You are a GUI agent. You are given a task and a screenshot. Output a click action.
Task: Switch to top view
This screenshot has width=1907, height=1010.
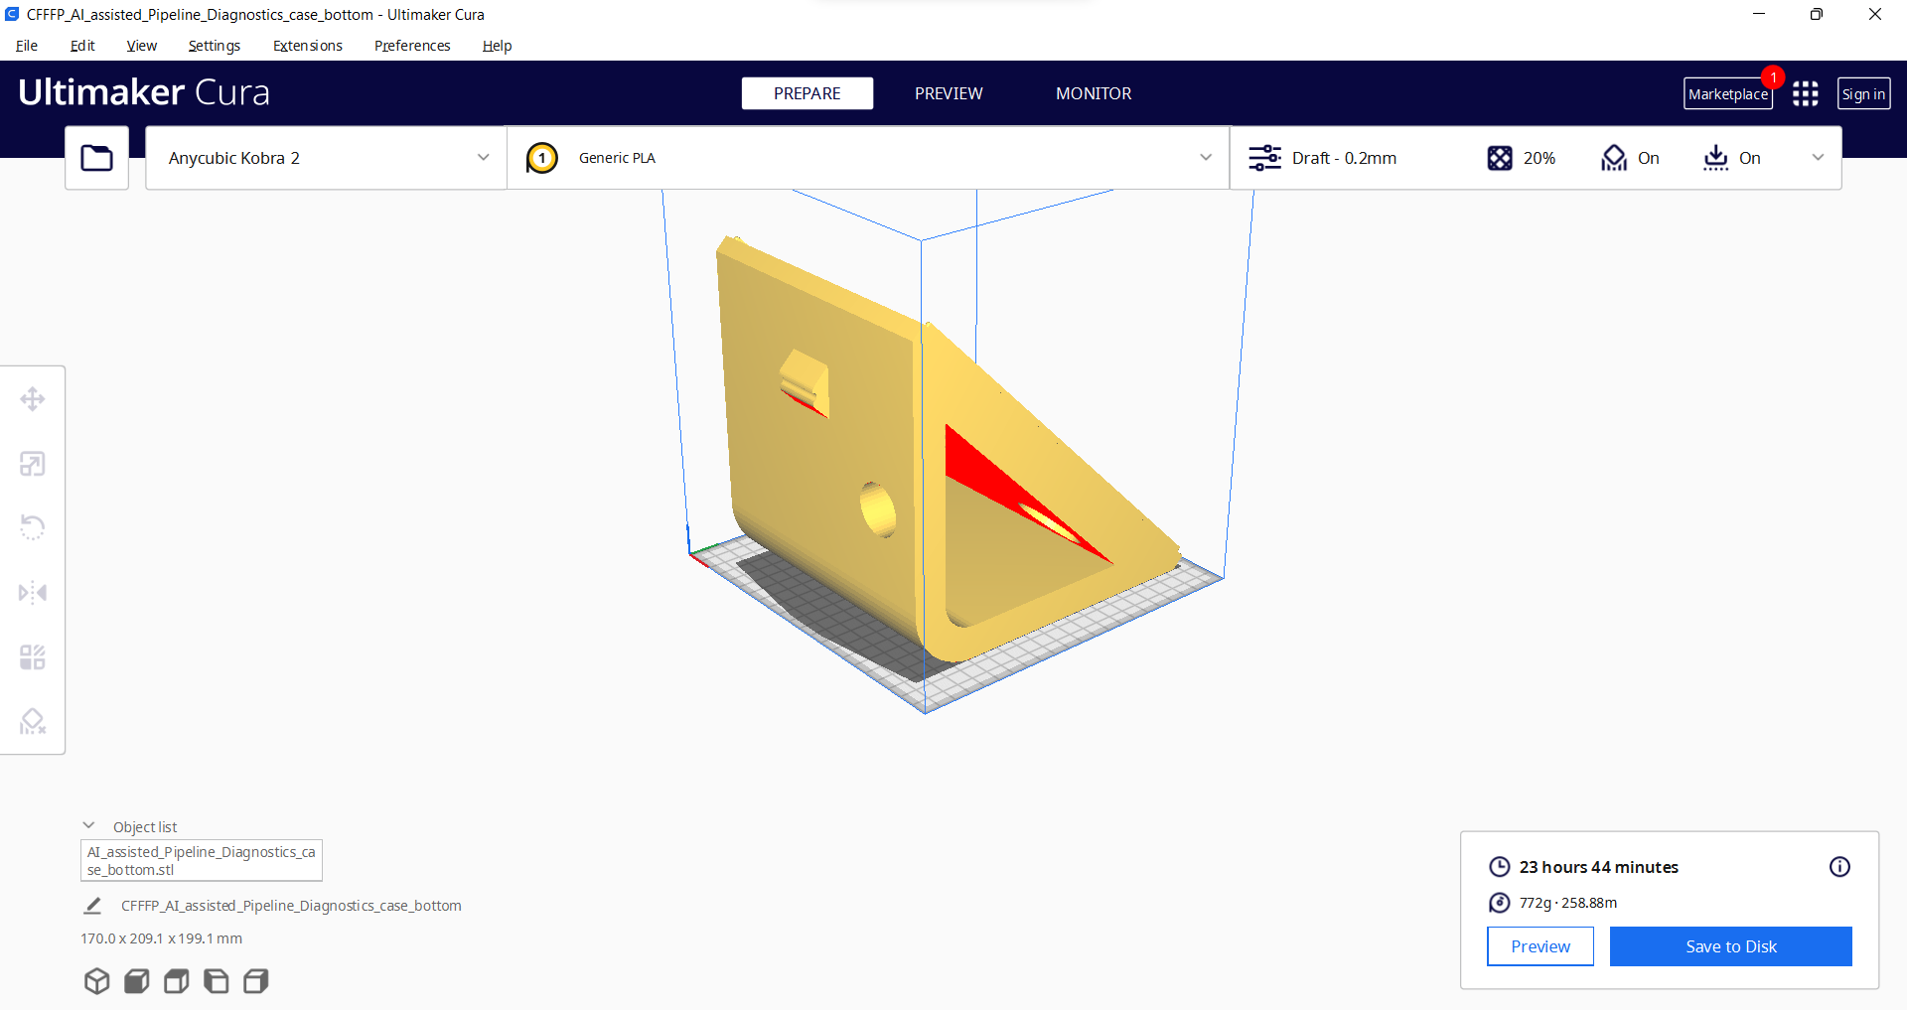(176, 981)
